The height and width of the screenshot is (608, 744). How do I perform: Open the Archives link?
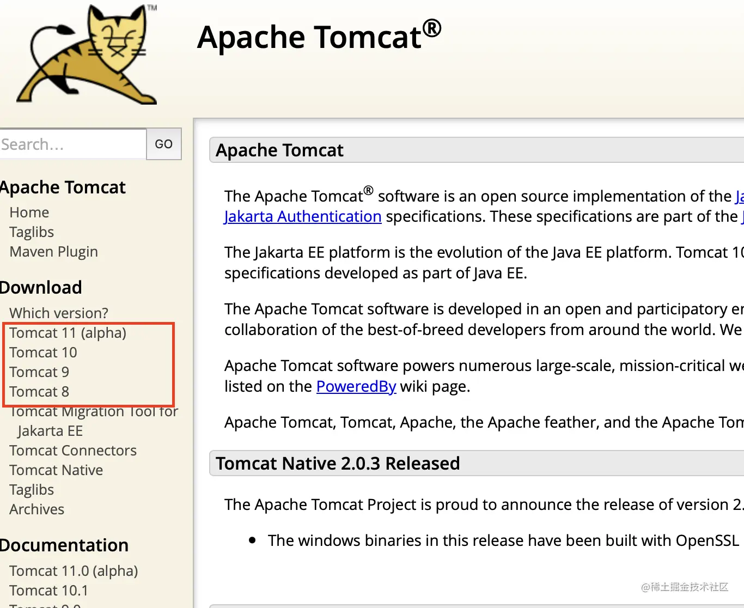37,509
